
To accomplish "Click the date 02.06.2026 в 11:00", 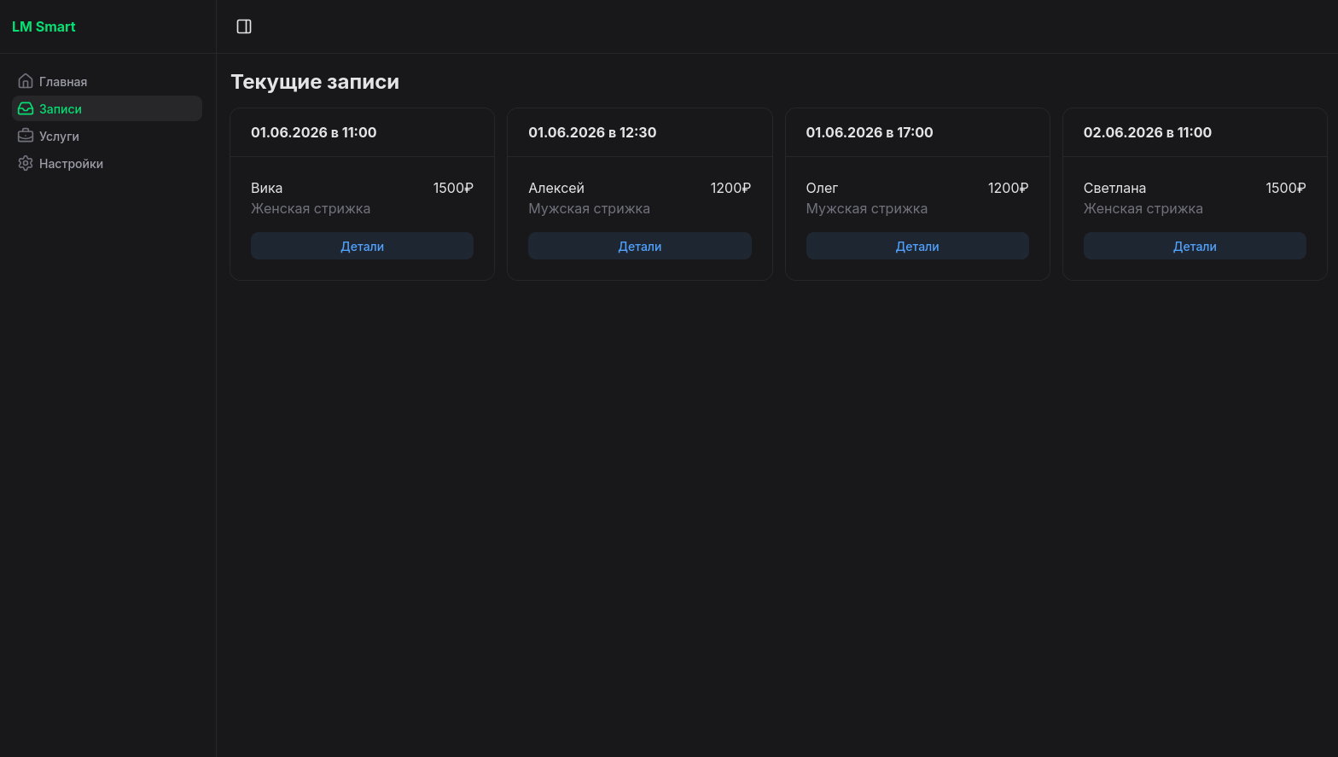I will pos(1148,132).
